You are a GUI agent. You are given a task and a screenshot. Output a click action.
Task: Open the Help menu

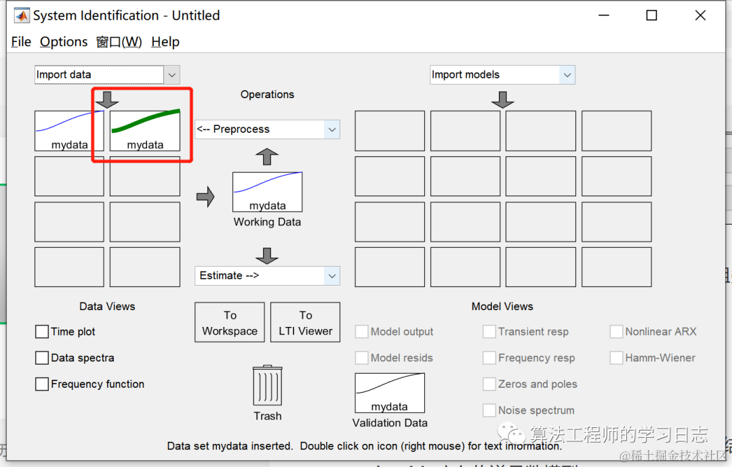[x=165, y=42]
